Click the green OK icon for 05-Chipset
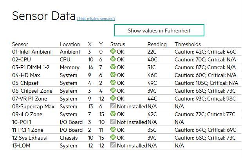242x158 pixels. click(113, 83)
